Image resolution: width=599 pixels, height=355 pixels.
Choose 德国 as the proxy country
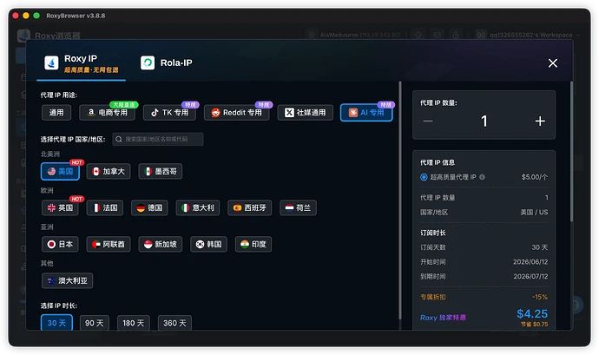[x=149, y=207]
